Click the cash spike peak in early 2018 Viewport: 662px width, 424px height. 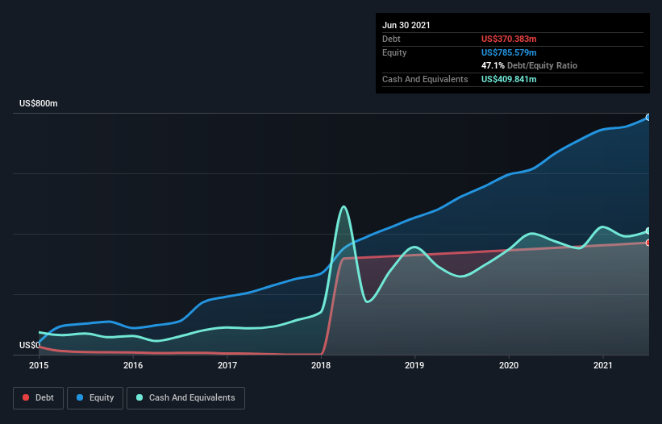tap(344, 206)
